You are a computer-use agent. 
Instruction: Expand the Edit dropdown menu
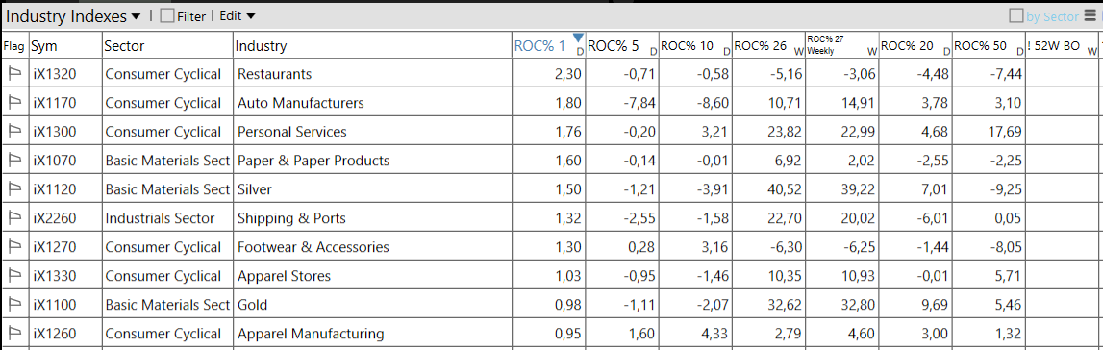click(x=238, y=16)
